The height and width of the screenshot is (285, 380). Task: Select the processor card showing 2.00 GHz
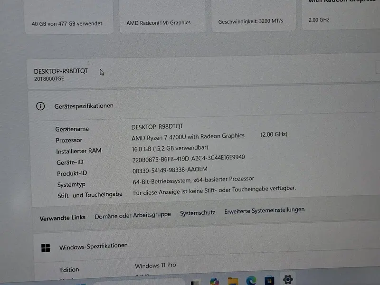click(x=341, y=14)
